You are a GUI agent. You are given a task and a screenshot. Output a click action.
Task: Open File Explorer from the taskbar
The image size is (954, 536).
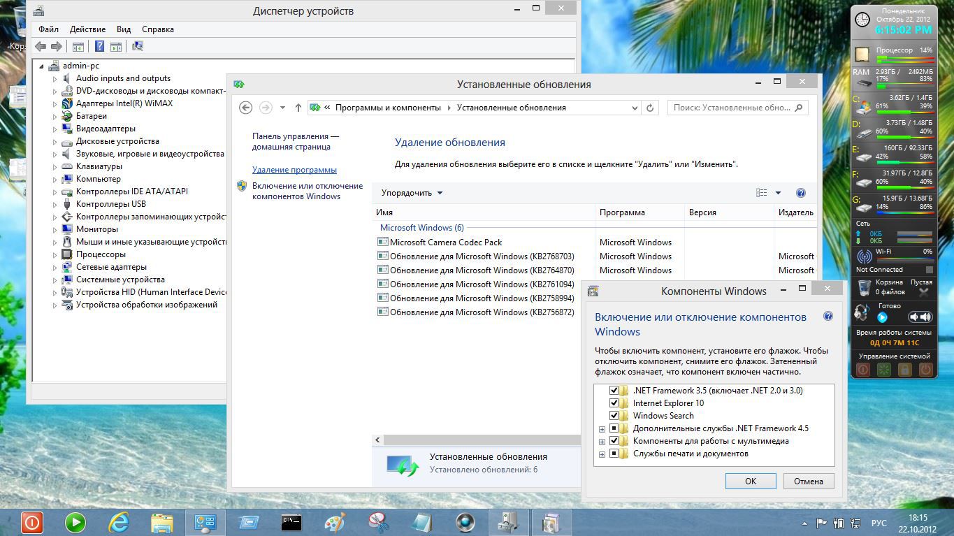pos(162,522)
